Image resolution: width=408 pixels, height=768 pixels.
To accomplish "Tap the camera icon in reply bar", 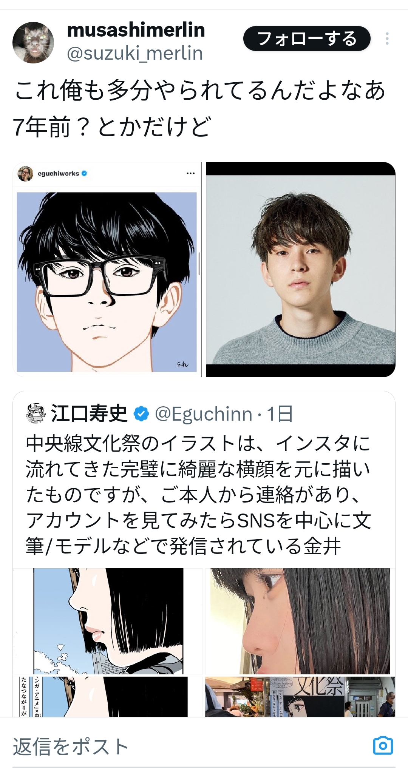I will click(x=383, y=745).
